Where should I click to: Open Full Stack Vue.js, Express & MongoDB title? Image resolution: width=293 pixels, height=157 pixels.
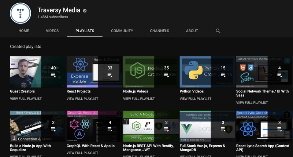203,148
